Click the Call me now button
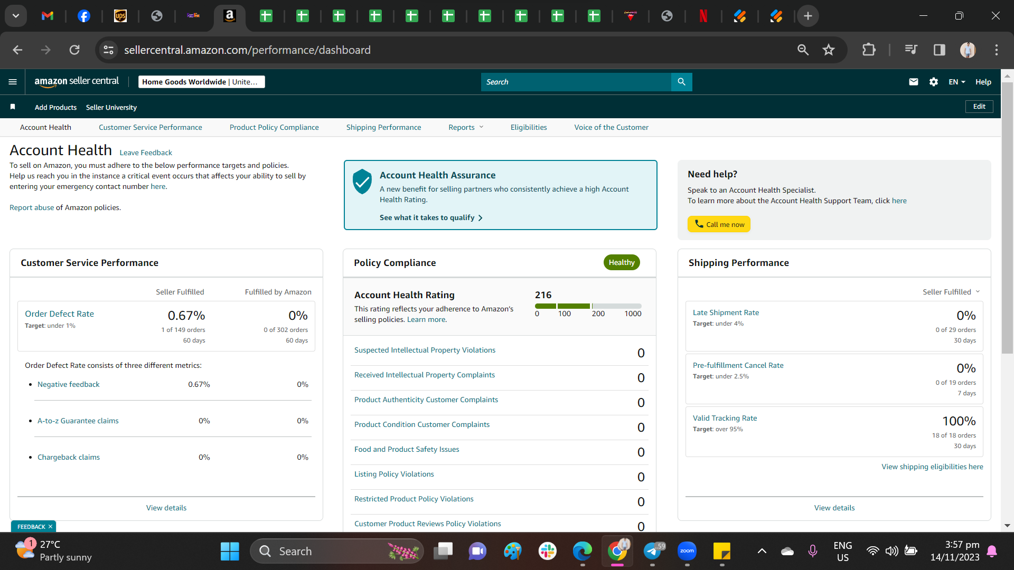The height and width of the screenshot is (570, 1014). (x=719, y=224)
